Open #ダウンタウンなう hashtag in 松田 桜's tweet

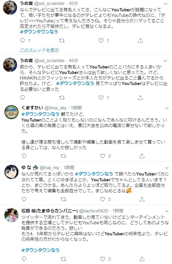coord(40,250)
